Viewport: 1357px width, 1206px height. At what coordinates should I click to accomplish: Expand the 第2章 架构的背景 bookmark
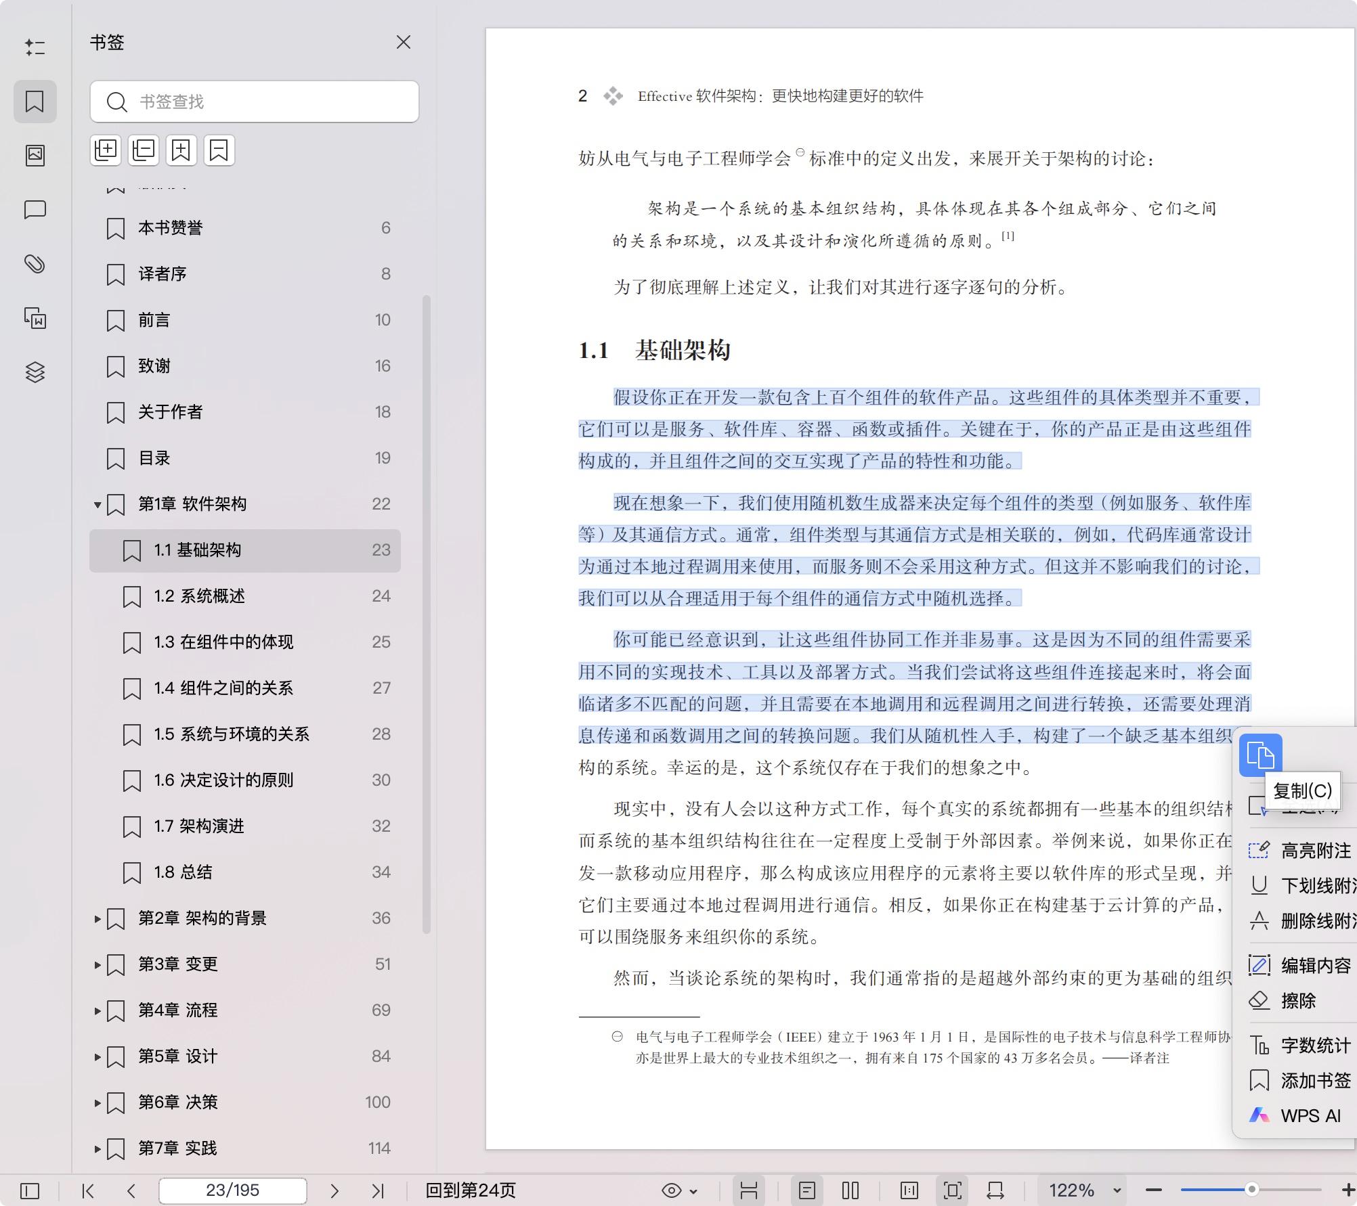pyautogui.click(x=96, y=918)
